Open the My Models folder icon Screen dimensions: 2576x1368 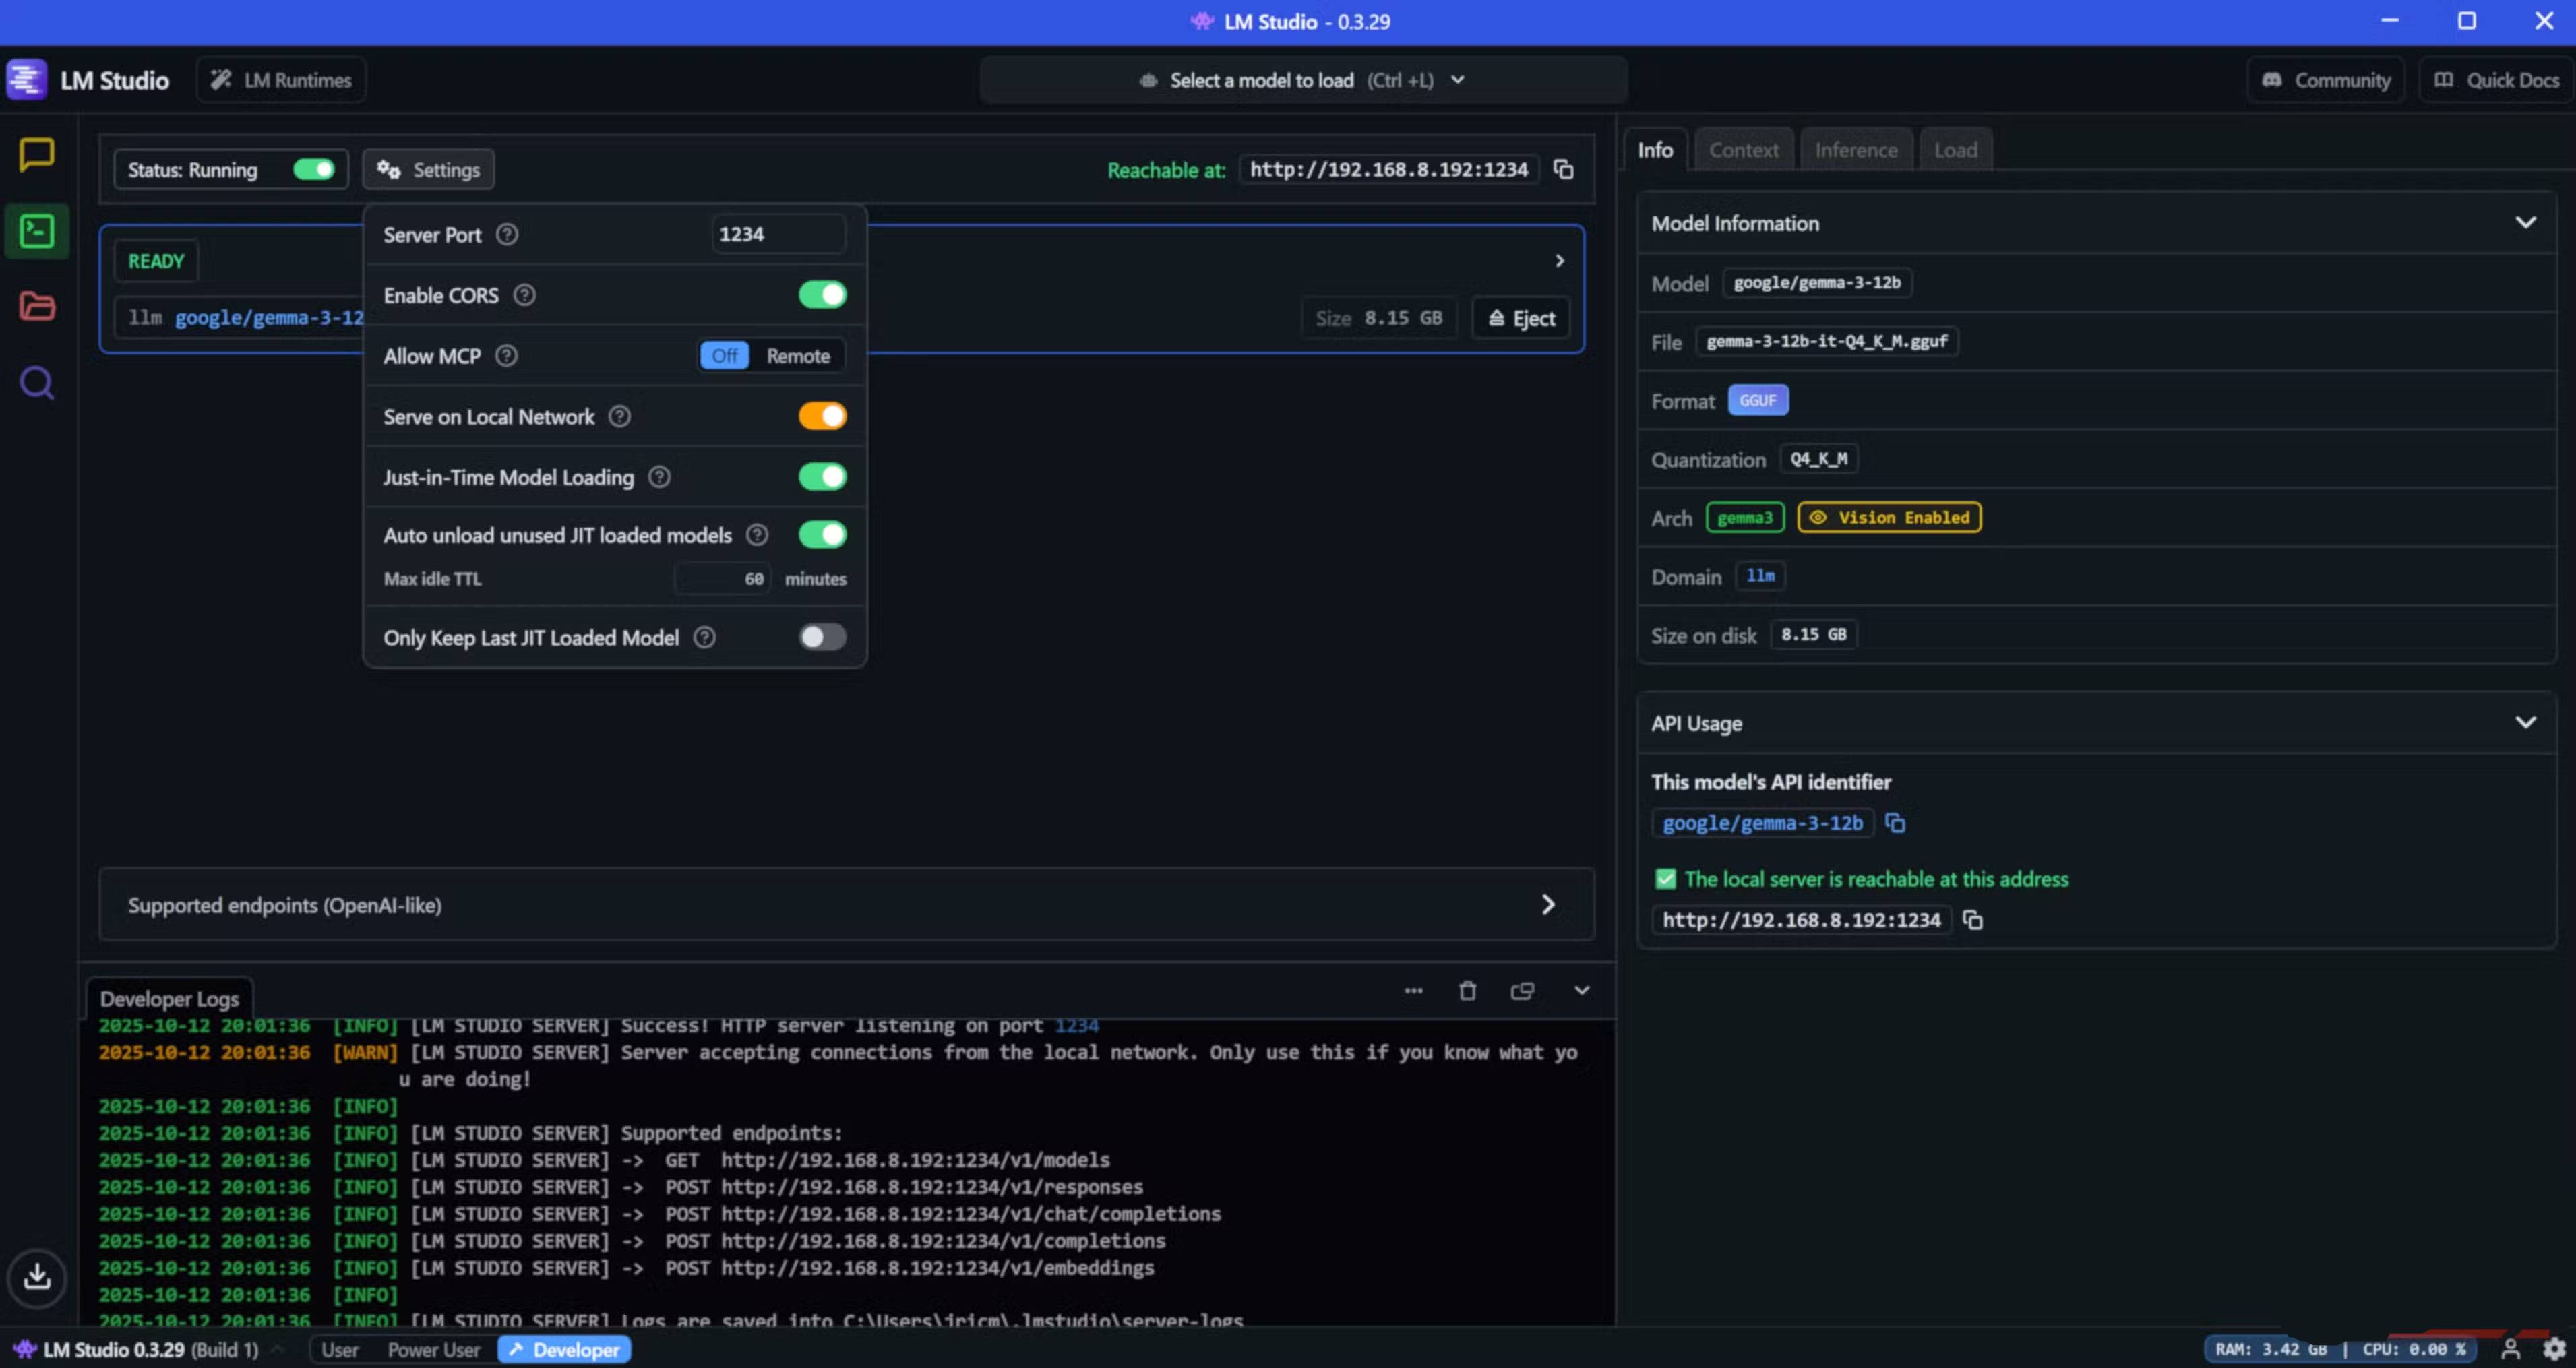[36, 306]
